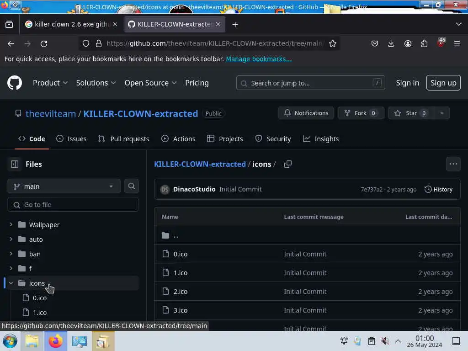Open 1.ico in the file tree
The height and width of the screenshot is (351, 468).
click(40, 313)
